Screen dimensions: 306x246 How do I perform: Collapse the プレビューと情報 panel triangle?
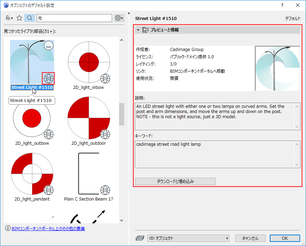coord(138,30)
